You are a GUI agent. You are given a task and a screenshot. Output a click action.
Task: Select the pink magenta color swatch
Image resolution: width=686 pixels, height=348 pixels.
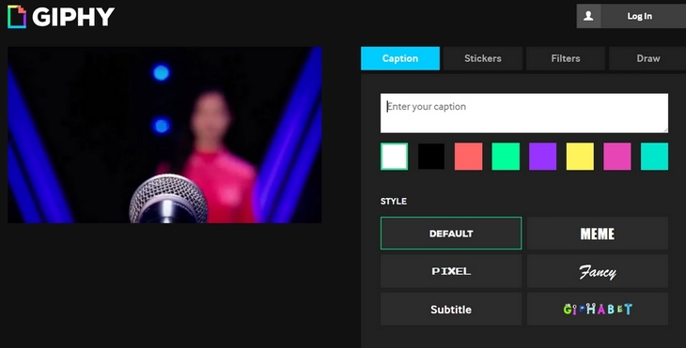616,157
